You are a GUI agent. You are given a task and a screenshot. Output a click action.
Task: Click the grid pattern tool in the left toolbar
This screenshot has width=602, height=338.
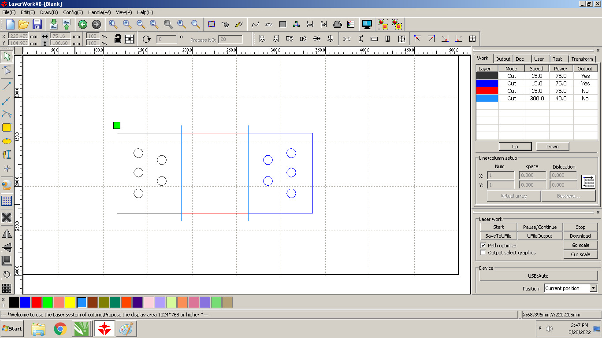7,201
